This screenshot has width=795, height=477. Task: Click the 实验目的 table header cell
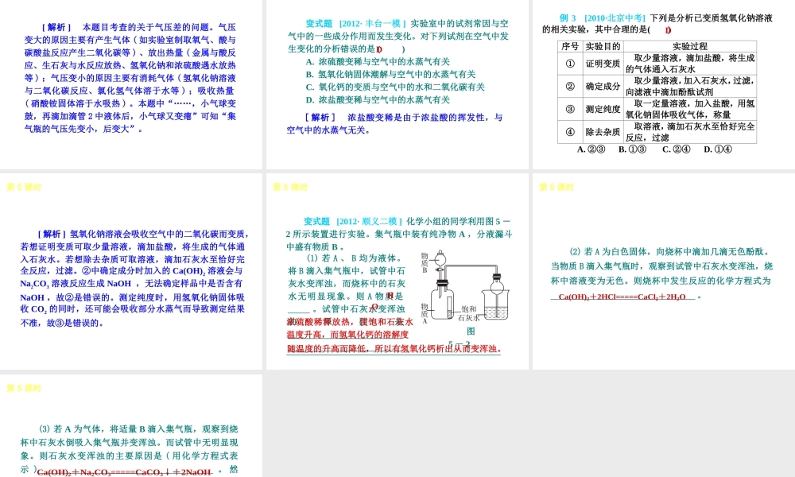(x=603, y=46)
